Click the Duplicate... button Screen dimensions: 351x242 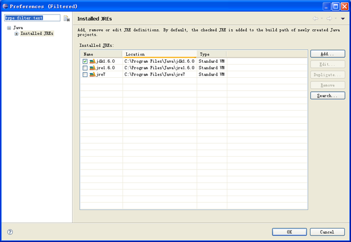point(327,75)
